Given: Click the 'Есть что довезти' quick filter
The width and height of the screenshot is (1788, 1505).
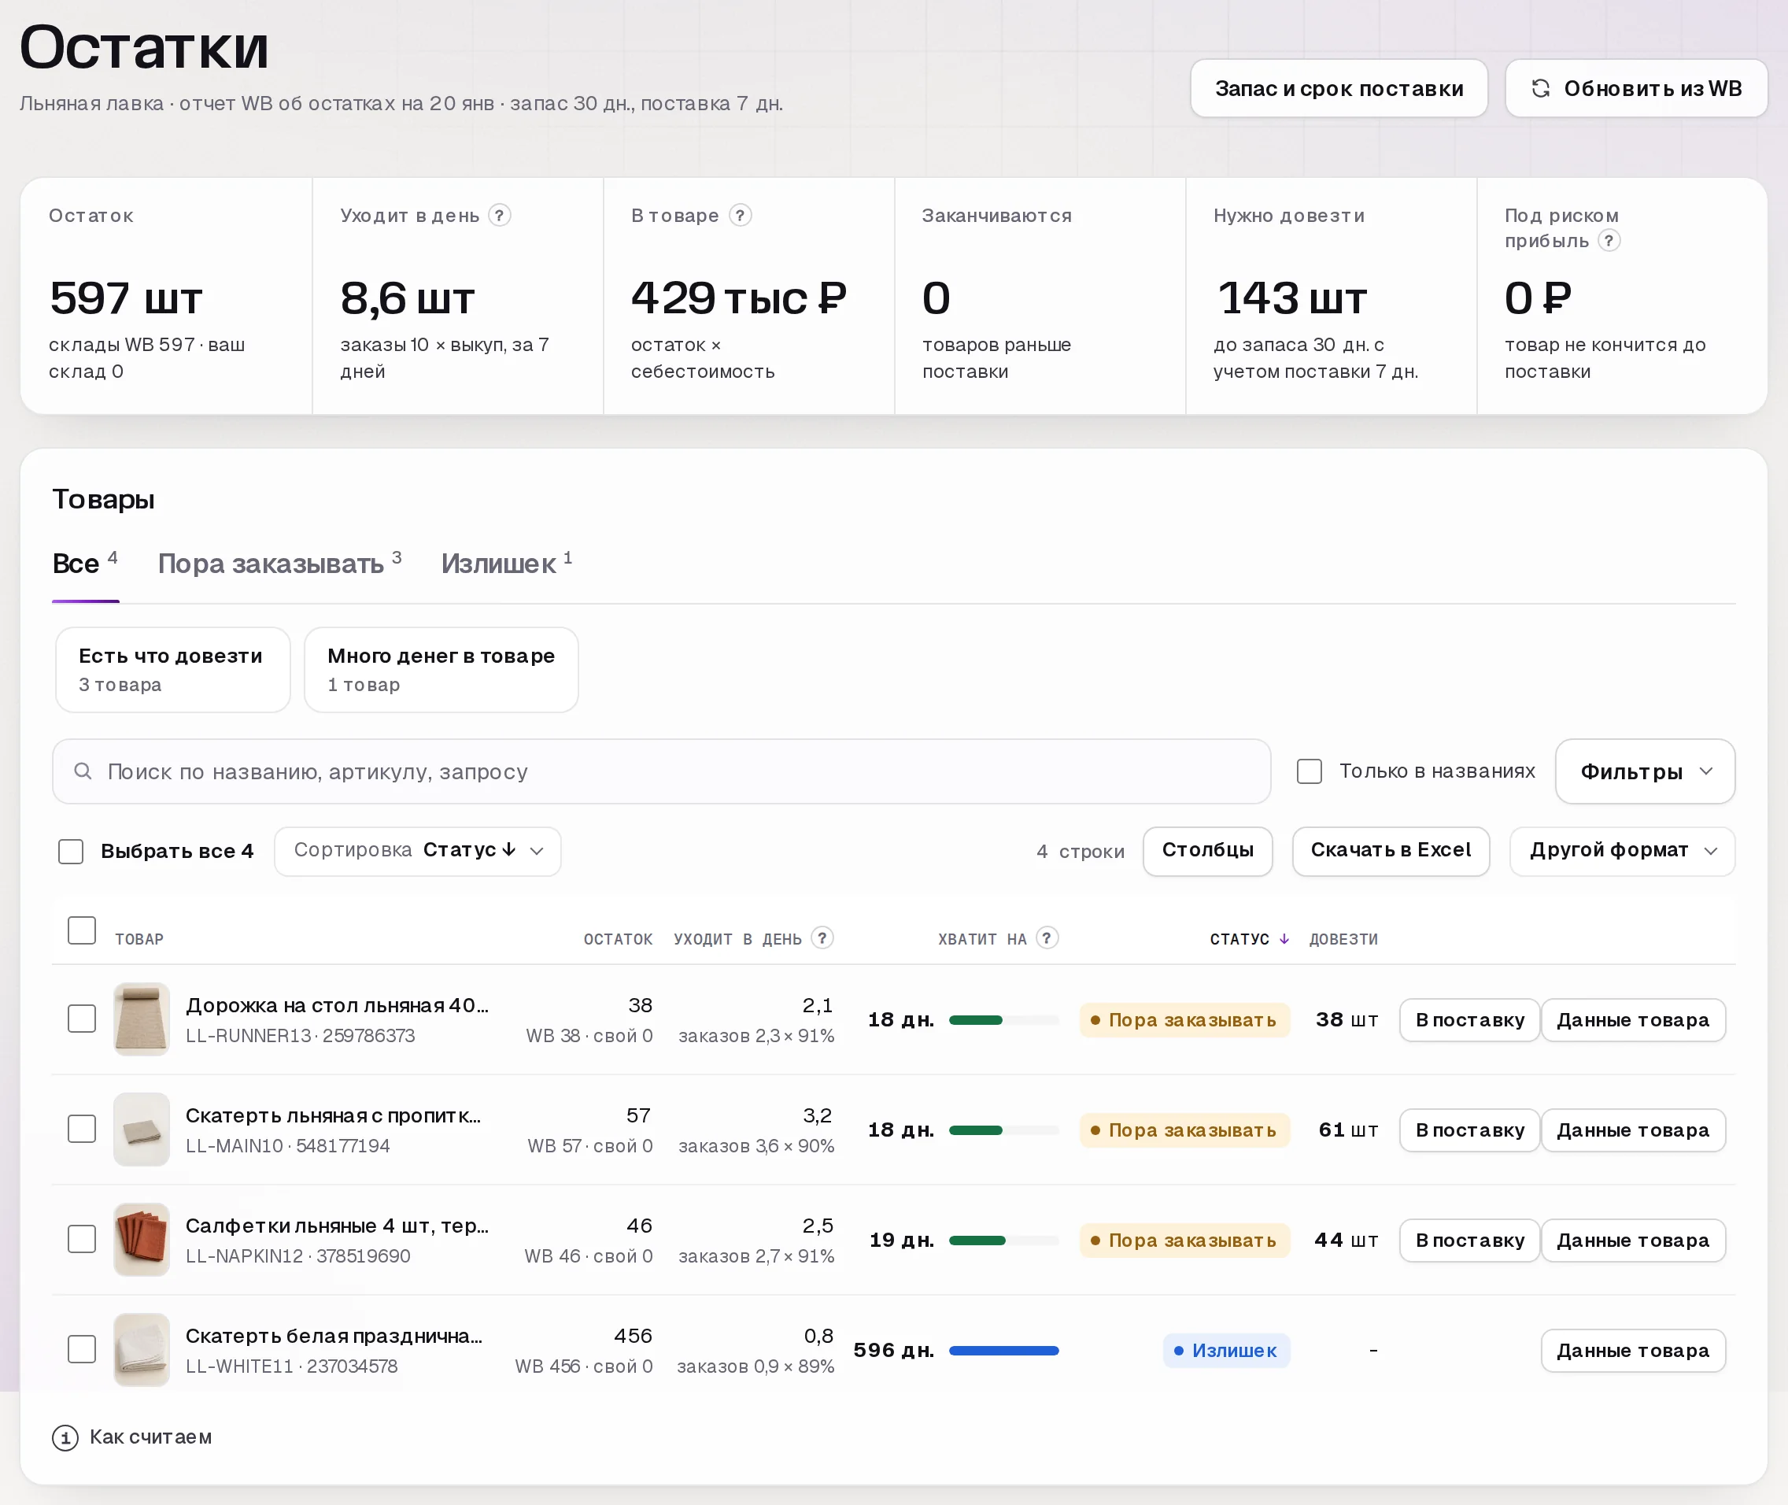Looking at the screenshot, I should click(x=173, y=670).
